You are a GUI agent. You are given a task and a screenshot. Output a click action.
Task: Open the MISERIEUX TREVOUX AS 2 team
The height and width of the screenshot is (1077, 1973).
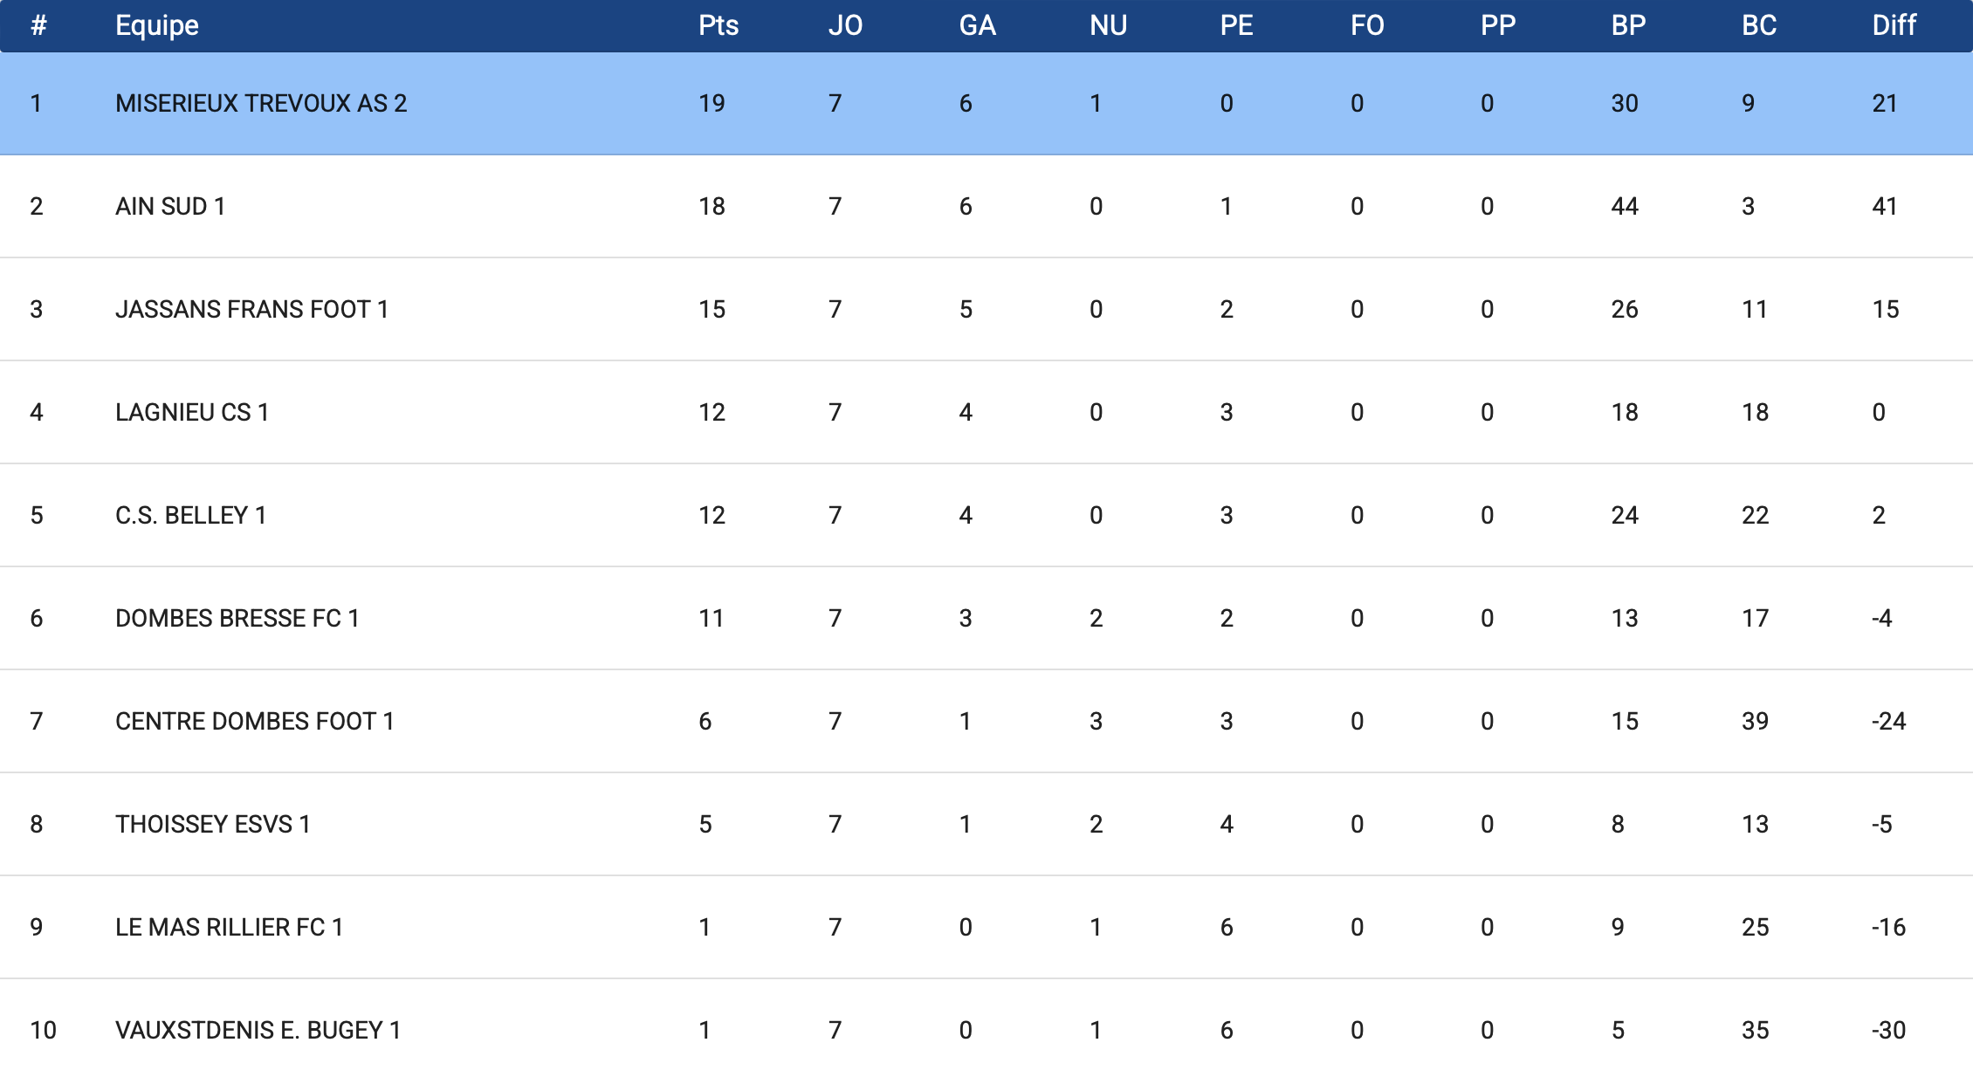[261, 103]
